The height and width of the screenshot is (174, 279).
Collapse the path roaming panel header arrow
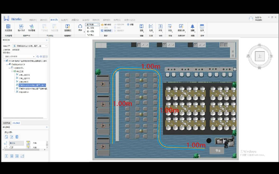coord(47,127)
